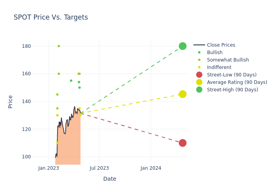This screenshot has height=196, width=274.
Task: Click the large yellow Average Rating marker at 145
Action: coord(182,94)
